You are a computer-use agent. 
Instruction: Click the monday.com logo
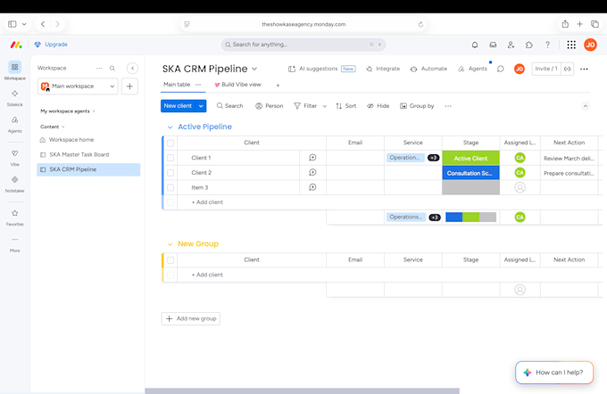pos(16,45)
